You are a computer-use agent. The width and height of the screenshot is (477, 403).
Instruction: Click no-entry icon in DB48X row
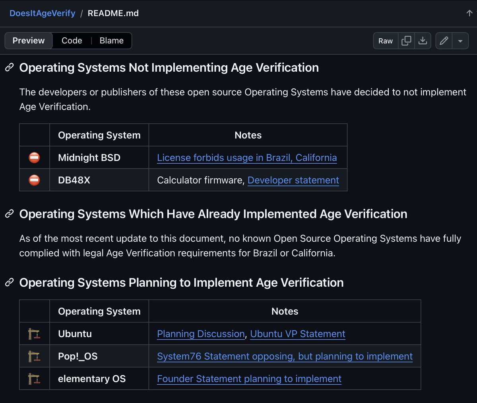coord(35,180)
